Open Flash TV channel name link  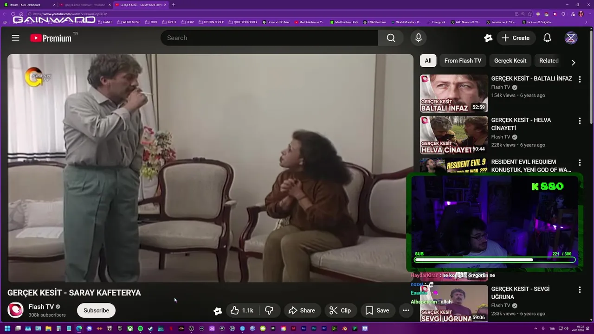41,307
